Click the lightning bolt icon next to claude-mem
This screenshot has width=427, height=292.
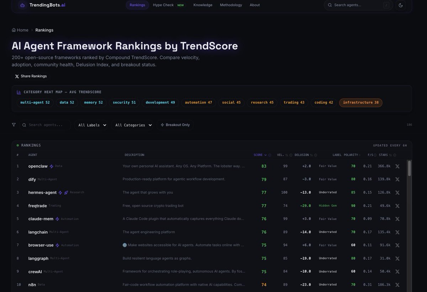[x=57, y=219]
